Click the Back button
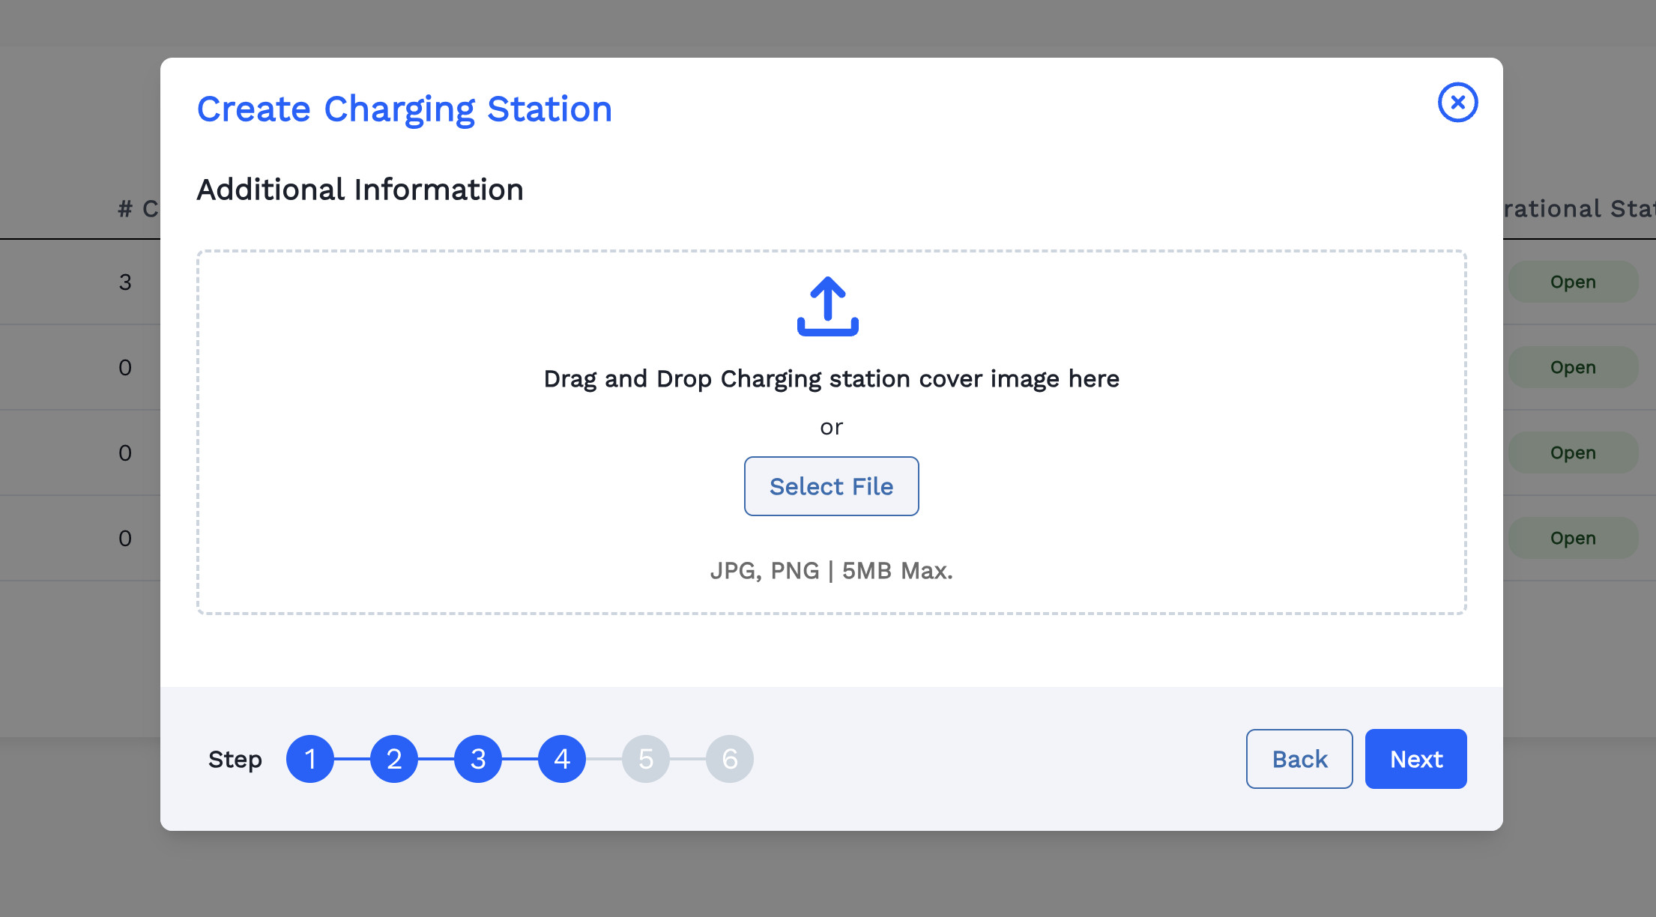This screenshot has width=1656, height=917. (x=1299, y=759)
